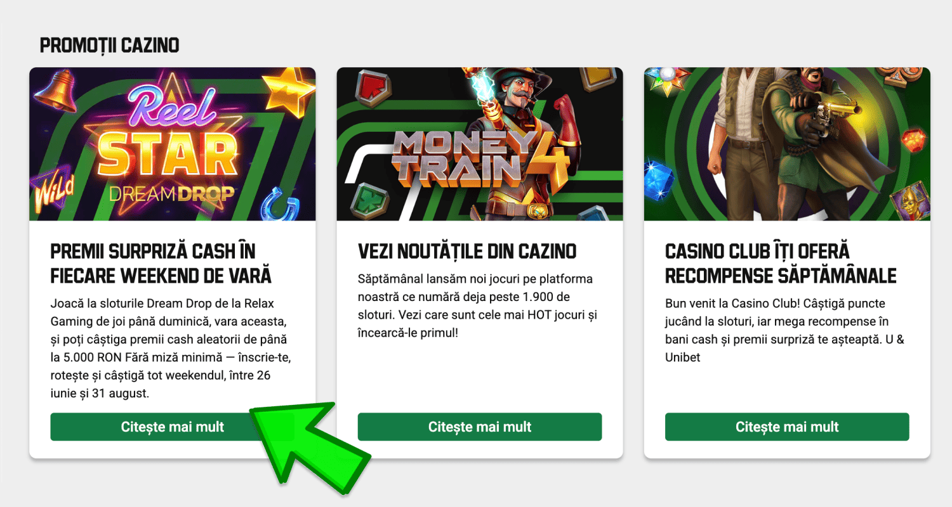This screenshot has width=952, height=507.
Task: Select the Casino Club îți oferă heading
Action: click(781, 264)
